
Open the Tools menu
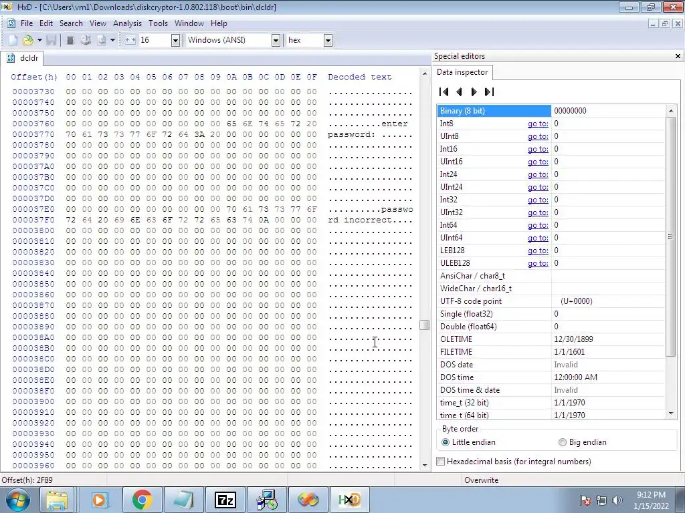(x=158, y=23)
